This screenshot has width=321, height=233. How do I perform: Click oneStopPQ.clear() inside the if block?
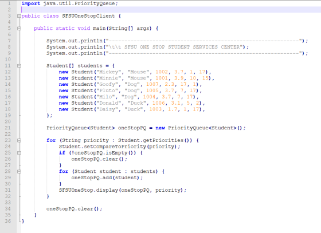point(99,159)
